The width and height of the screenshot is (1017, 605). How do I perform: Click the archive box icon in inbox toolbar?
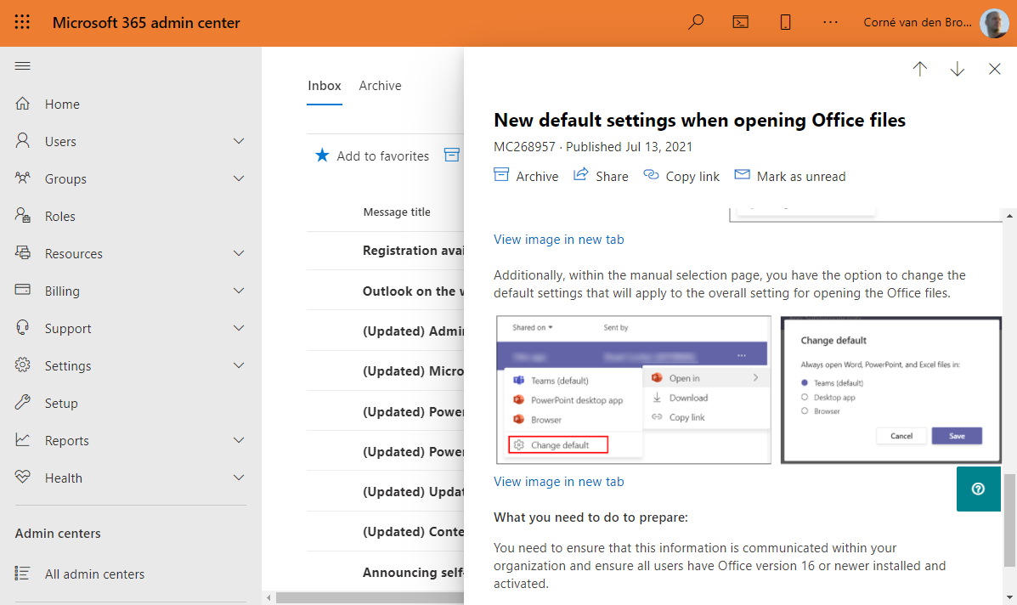pos(452,155)
